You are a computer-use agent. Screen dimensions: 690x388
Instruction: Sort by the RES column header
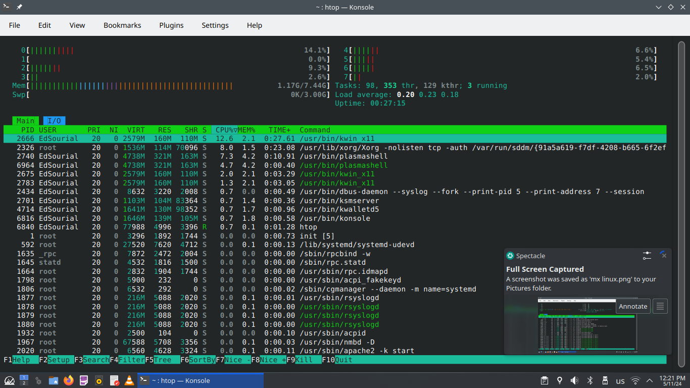click(165, 130)
